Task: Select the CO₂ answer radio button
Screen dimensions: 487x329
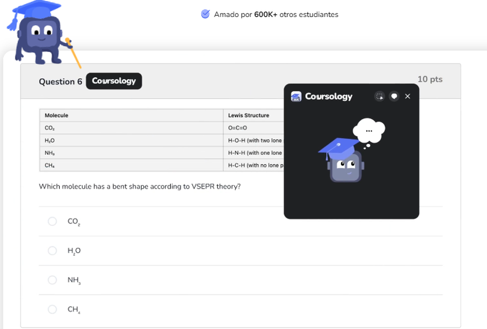Action: point(52,221)
